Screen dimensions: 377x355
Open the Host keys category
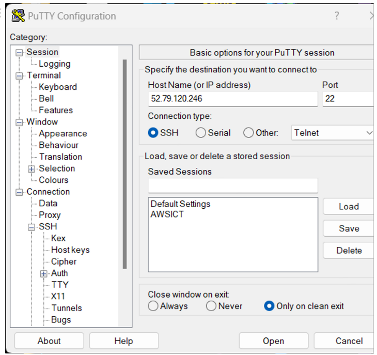point(70,250)
